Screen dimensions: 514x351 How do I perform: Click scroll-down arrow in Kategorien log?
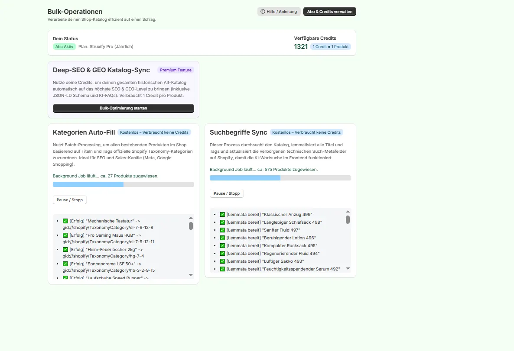coord(191,275)
